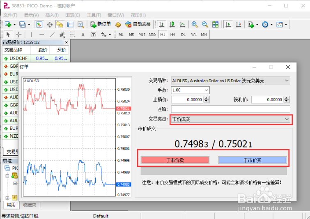Click the zoom in magnifier icon
The height and width of the screenshot is (219, 310).
(195, 25)
